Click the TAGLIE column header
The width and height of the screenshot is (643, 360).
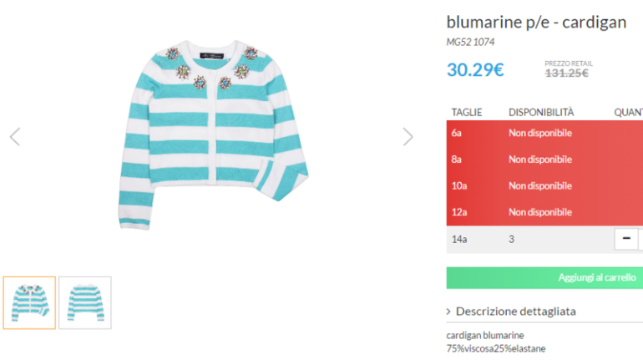467,112
